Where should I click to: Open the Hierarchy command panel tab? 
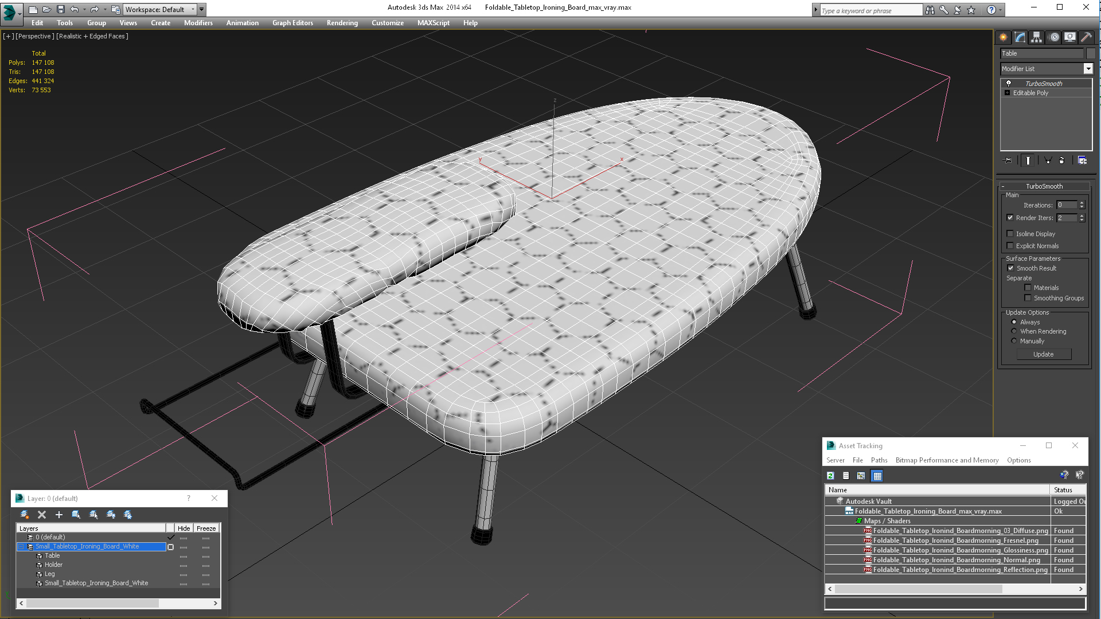pos(1036,37)
